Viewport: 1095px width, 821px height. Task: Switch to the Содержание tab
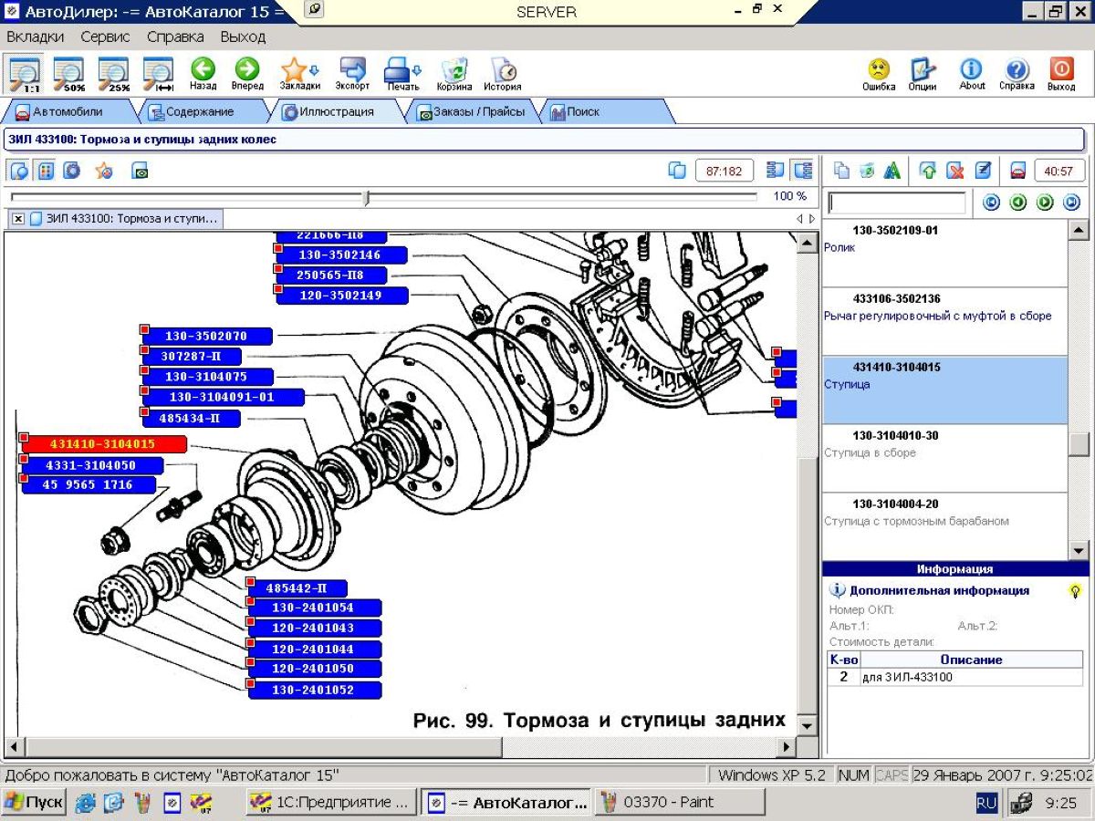(x=191, y=112)
